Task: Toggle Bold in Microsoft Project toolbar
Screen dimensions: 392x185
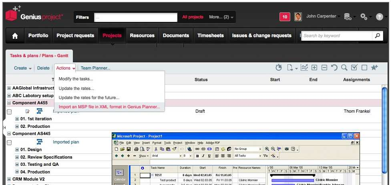Action: (197, 156)
